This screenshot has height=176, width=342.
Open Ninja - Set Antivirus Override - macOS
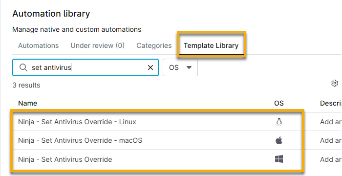click(80, 140)
